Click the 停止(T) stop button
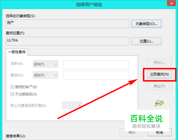 159,86
